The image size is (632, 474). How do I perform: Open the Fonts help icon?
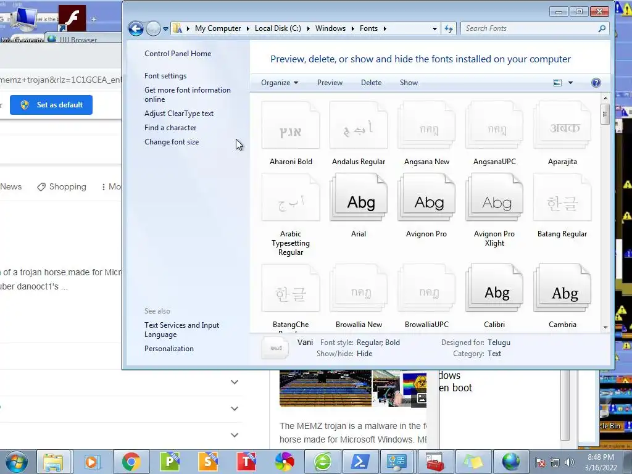596,83
